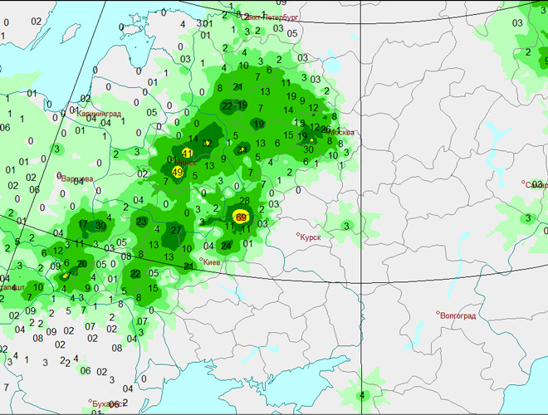The image size is (548, 415).
Task: Click the value 3 east of Курск
Action: pyautogui.click(x=346, y=226)
